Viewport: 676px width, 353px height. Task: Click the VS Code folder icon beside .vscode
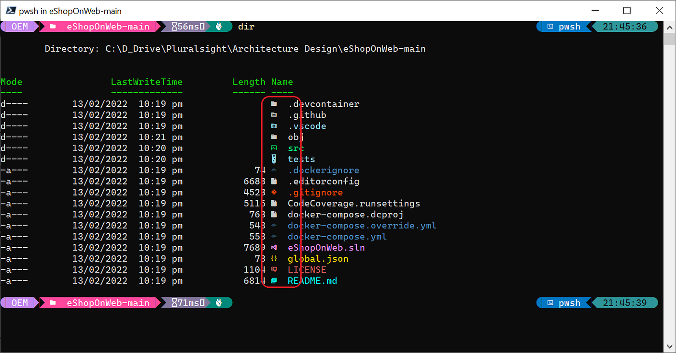click(x=274, y=126)
